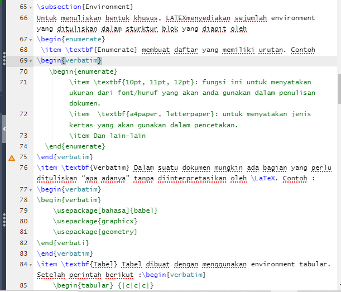
Task: Select line number 71 in the gutter
Action: [x=23, y=82]
